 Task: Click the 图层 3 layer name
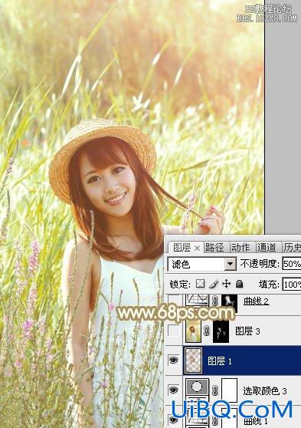(247, 331)
